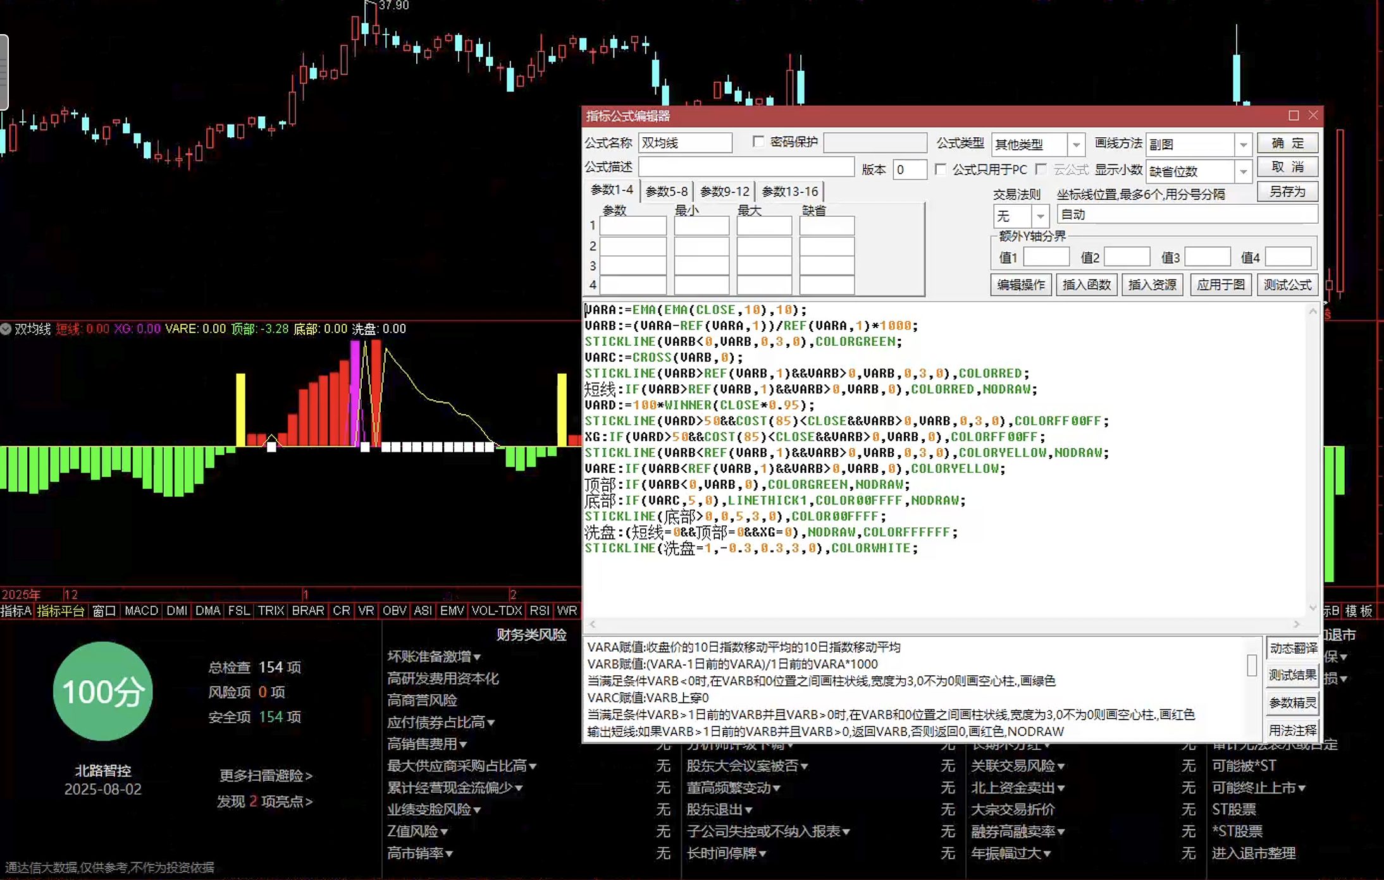Expand 股东大会议案被否 risk item
The height and width of the screenshot is (880, 1384).
pos(747,766)
